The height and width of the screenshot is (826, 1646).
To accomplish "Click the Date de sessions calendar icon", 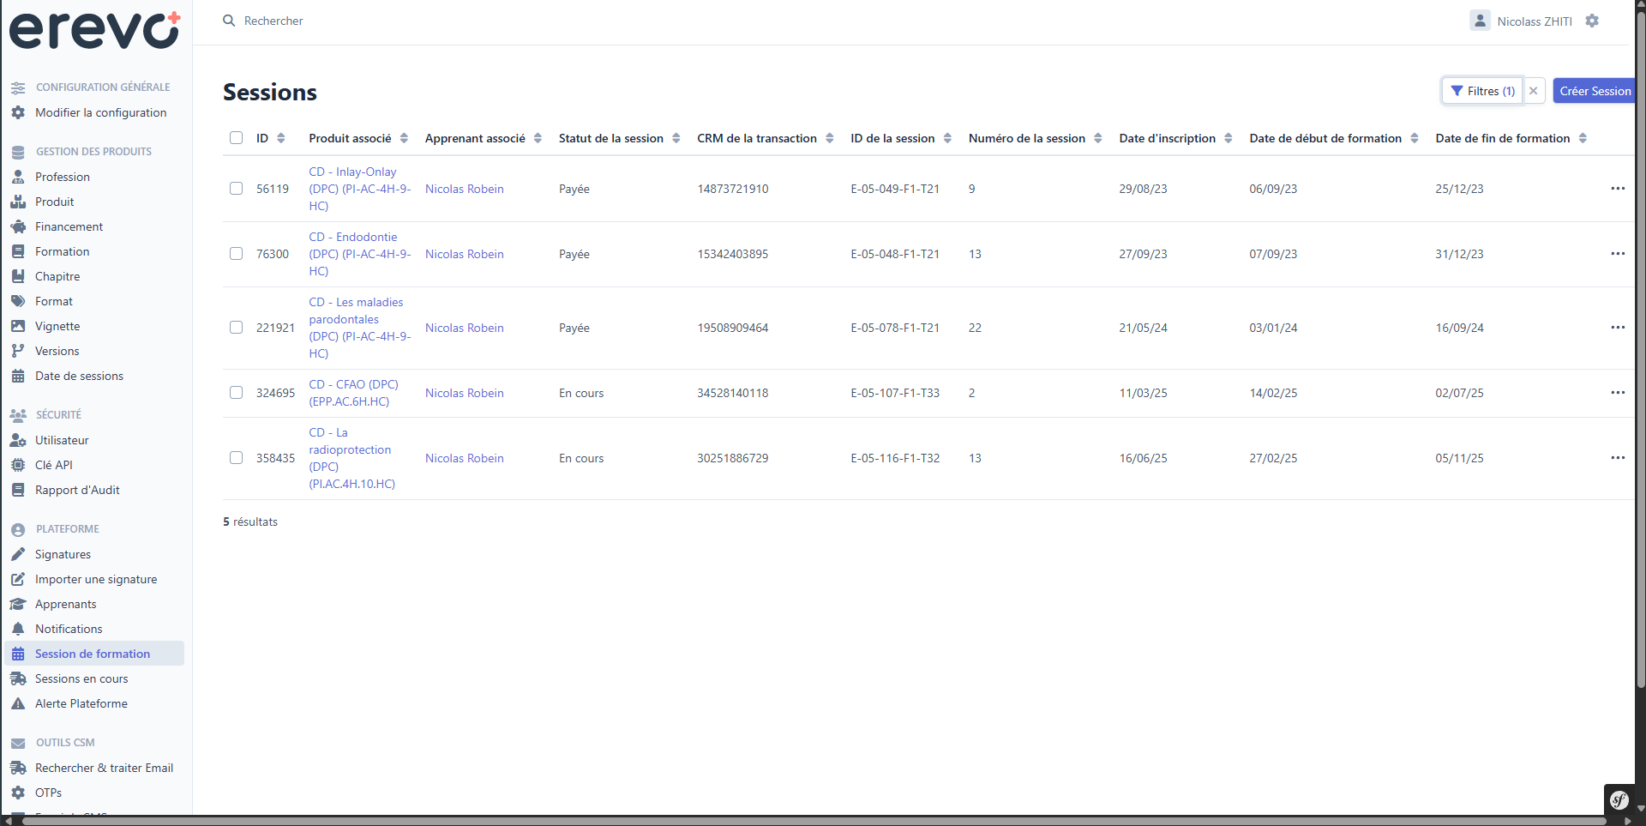I will (x=18, y=376).
